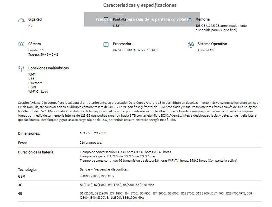Click the 4G bands row label
Viewport: 272px width, 207px height.
[x=20, y=194]
